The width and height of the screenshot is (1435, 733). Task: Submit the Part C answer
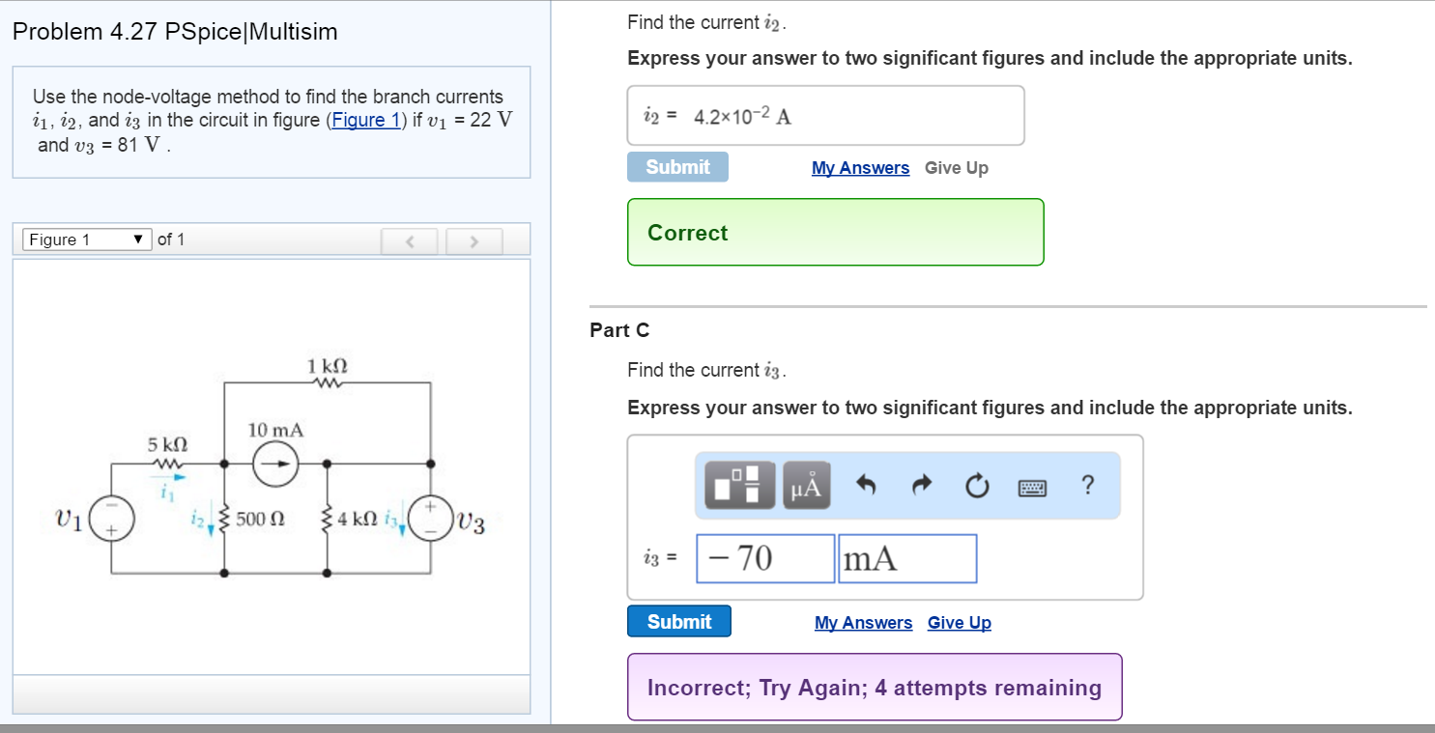click(x=678, y=621)
